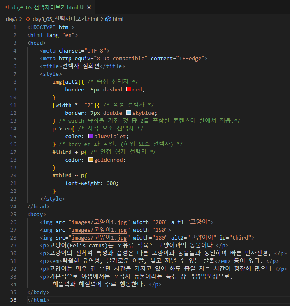Click the paragraph starting 고양이의 신체적 특성과

163,253
